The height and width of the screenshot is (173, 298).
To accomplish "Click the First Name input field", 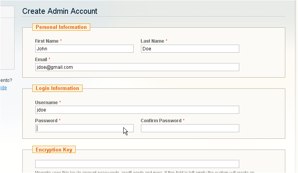I will point(84,49).
